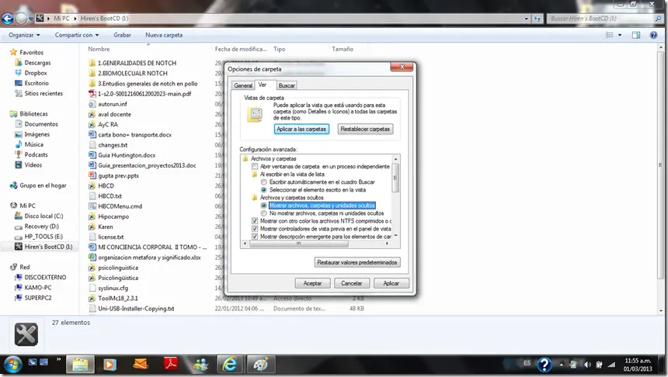Click horizontal scrollbar right arrow in settings list
668x377 pixels.
click(x=387, y=244)
